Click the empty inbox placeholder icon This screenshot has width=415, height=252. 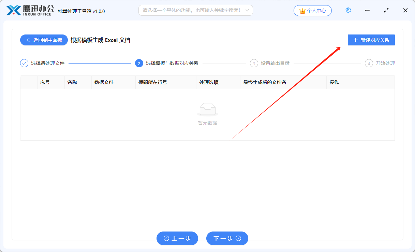tap(207, 110)
